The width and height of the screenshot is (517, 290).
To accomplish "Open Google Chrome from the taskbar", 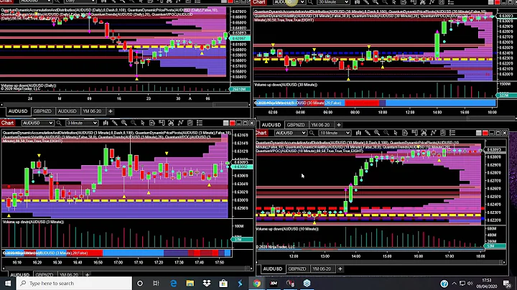I will pyautogui.click(x=256, y=284).
